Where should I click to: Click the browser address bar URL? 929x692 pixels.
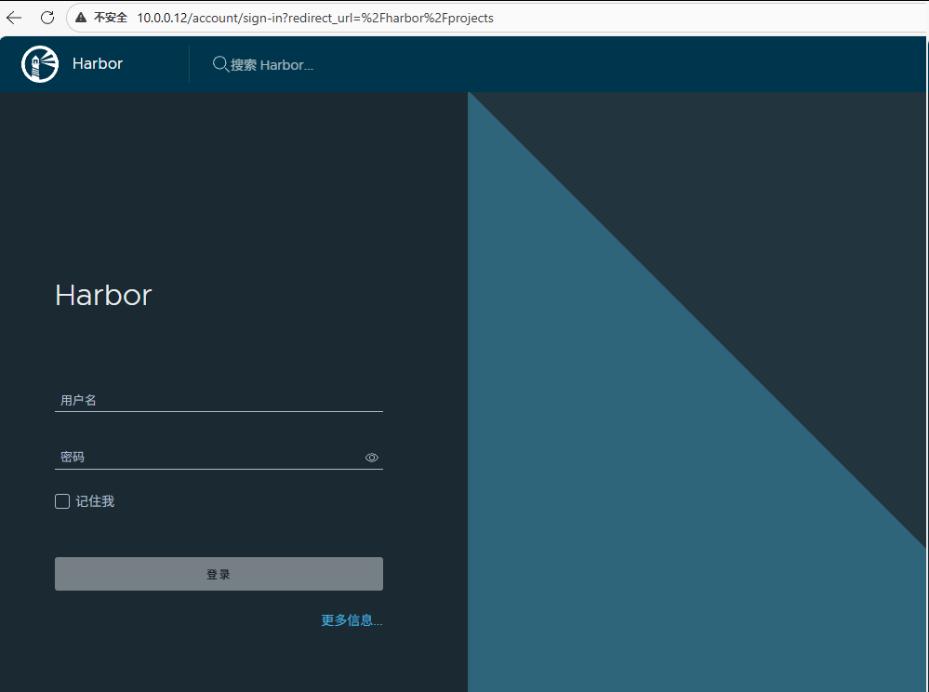(315, 18)
